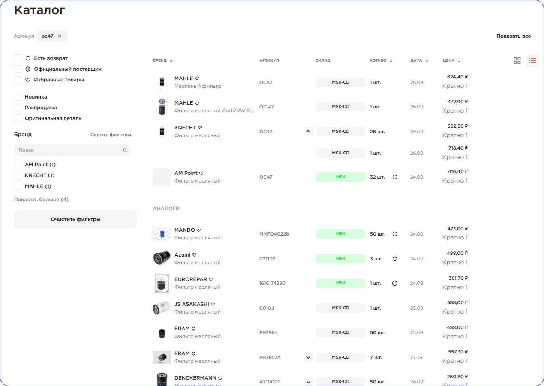The height and width of the screenshot is (386, 544).
Task: Remove the oc47 article filter chip
Action: [x=60, y=36]
